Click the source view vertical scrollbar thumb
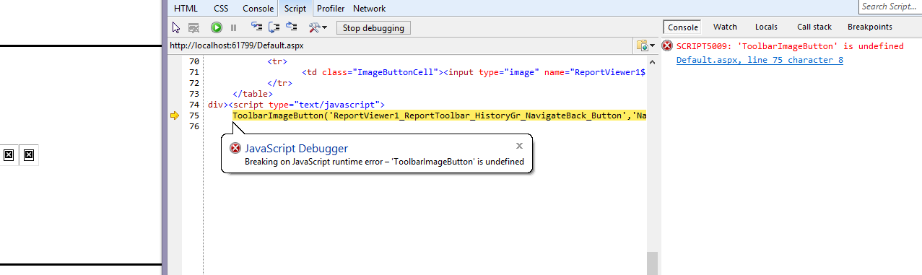The image size is (922, 275). 652,263
